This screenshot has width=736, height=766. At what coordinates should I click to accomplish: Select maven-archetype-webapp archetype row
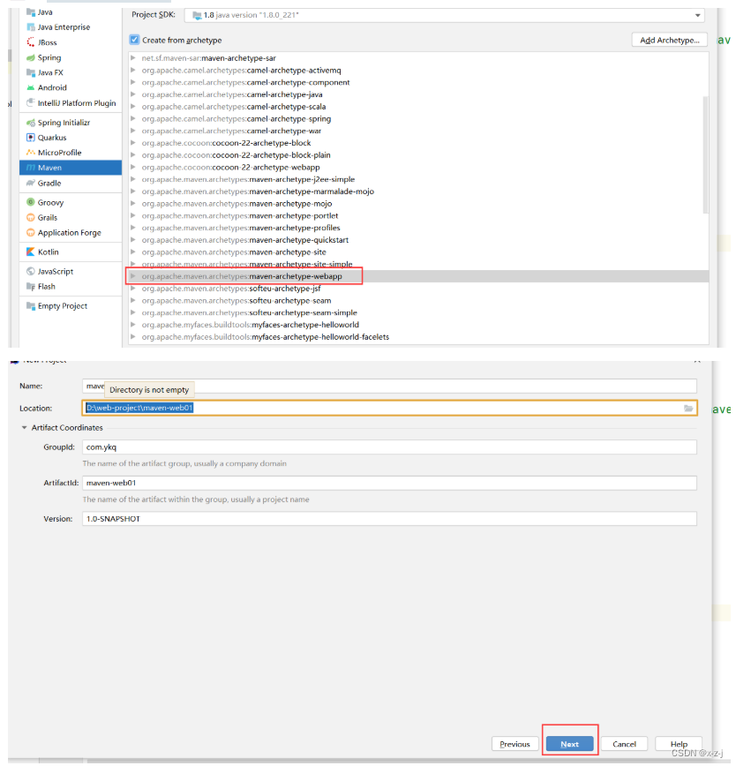click(418, 276)
